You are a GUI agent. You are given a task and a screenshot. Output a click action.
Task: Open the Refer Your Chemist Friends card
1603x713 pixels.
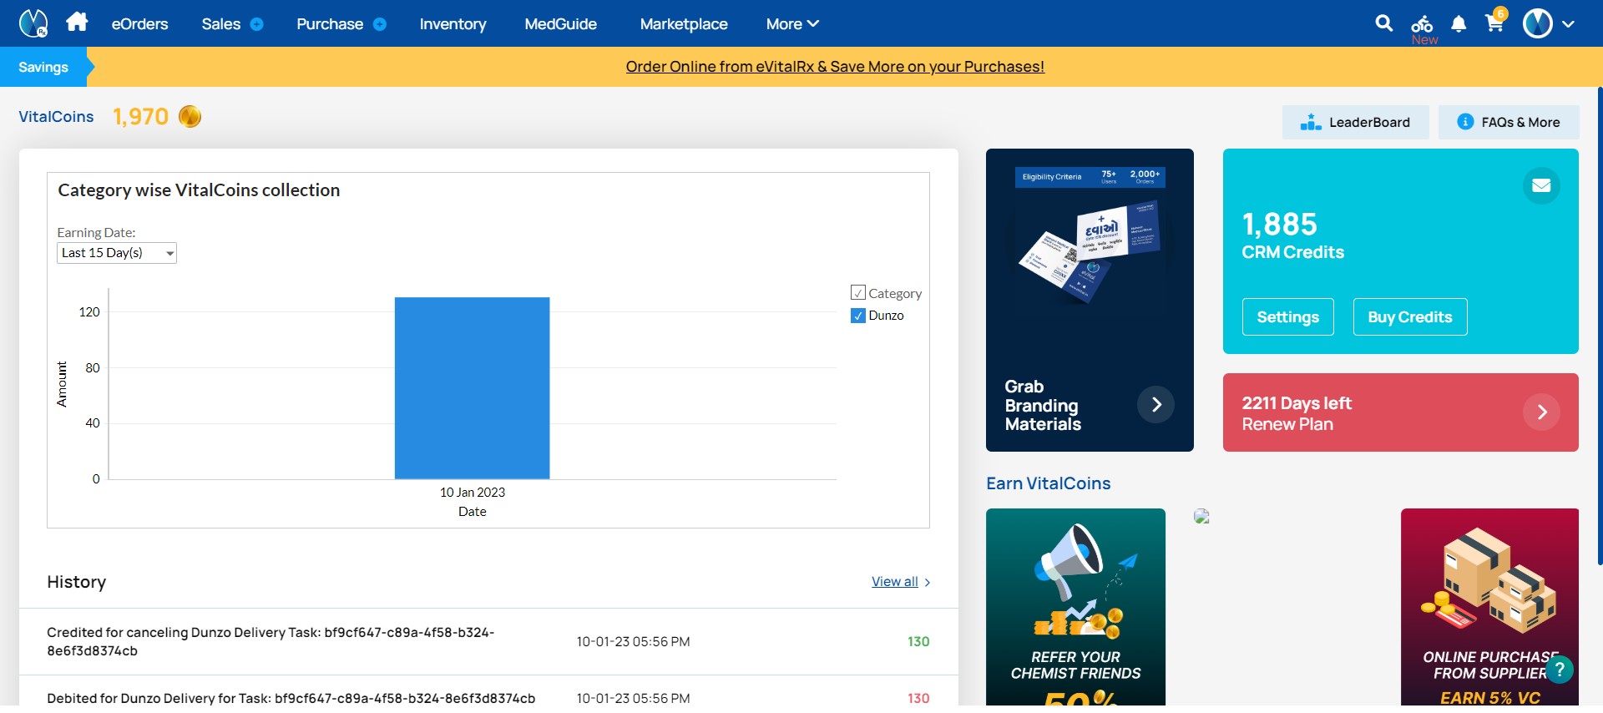point(1075,607)
